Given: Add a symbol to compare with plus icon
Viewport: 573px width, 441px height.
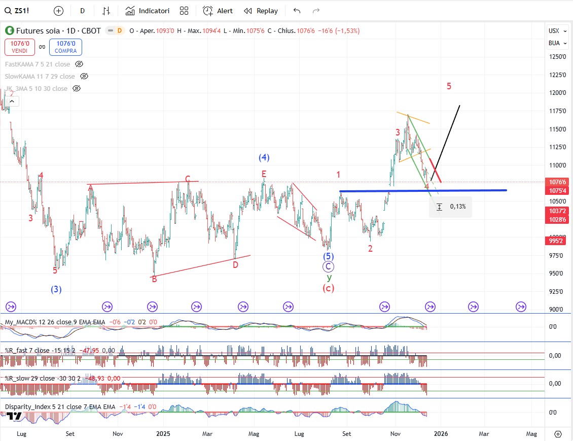Looking at the screenshot, I should click(x=58, y=11).
